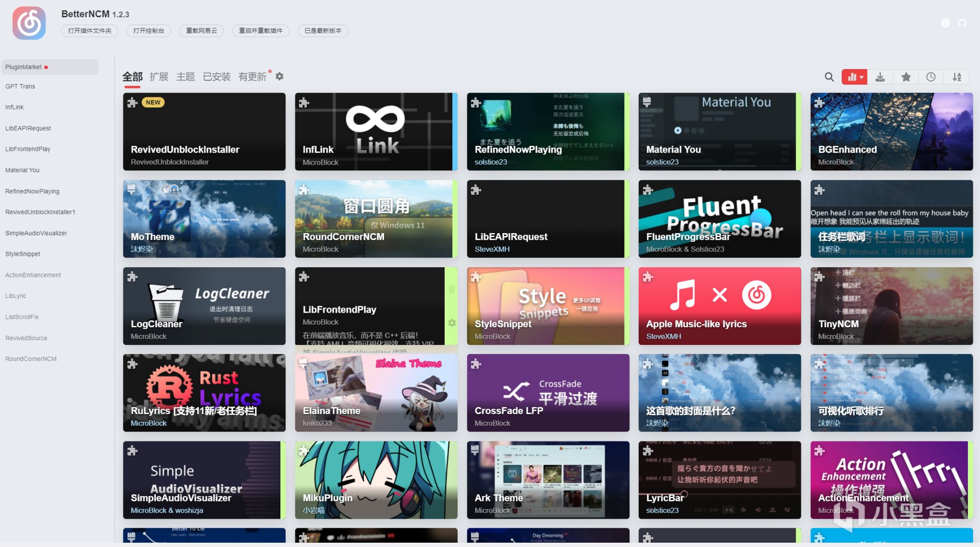The height and width of the screenshot is (547, 980).
Task: Click 打开插件文件夹 button
Action: (x=90, y=31)
